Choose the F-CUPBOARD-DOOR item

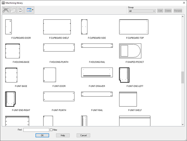tap(8, 27)
